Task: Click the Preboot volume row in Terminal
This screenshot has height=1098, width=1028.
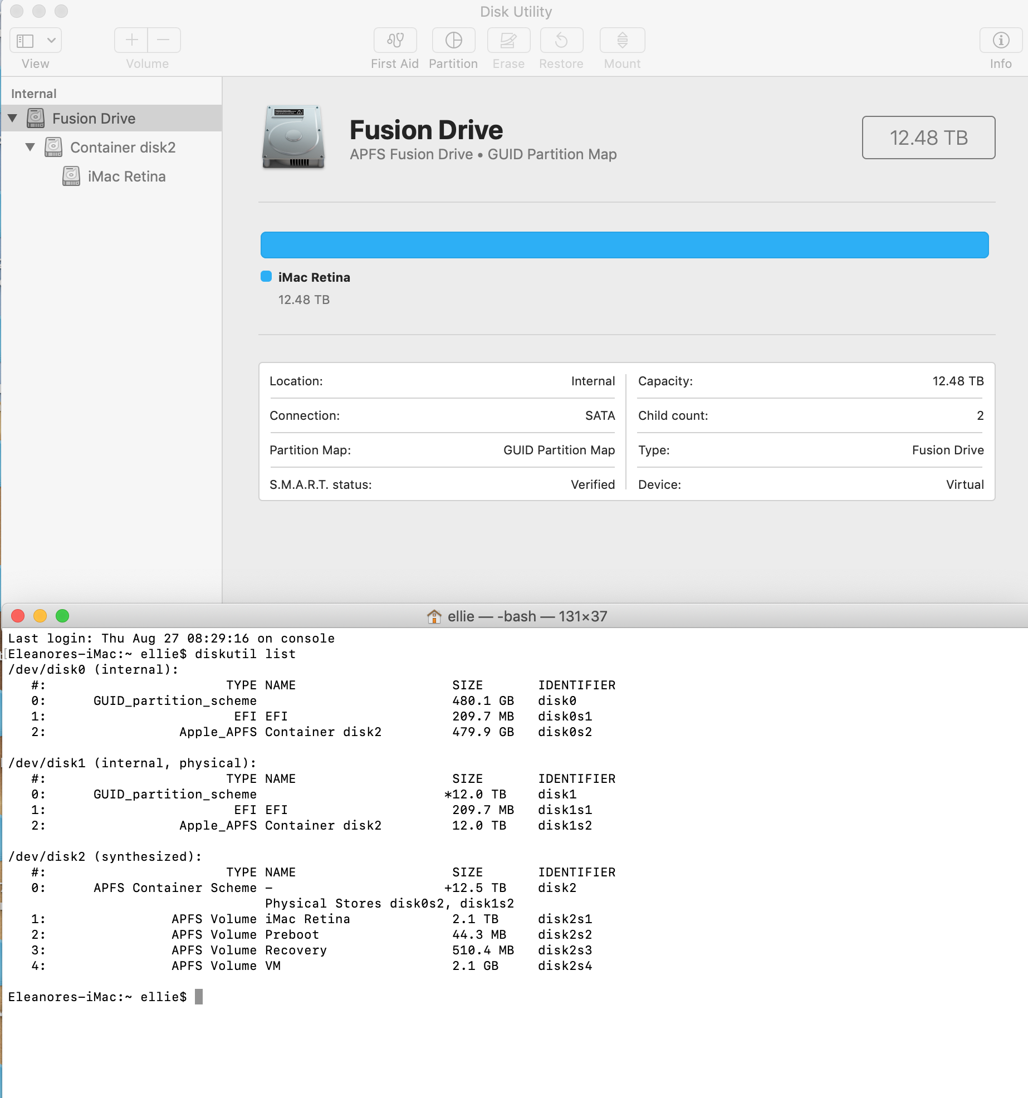Action: [312, 934]
